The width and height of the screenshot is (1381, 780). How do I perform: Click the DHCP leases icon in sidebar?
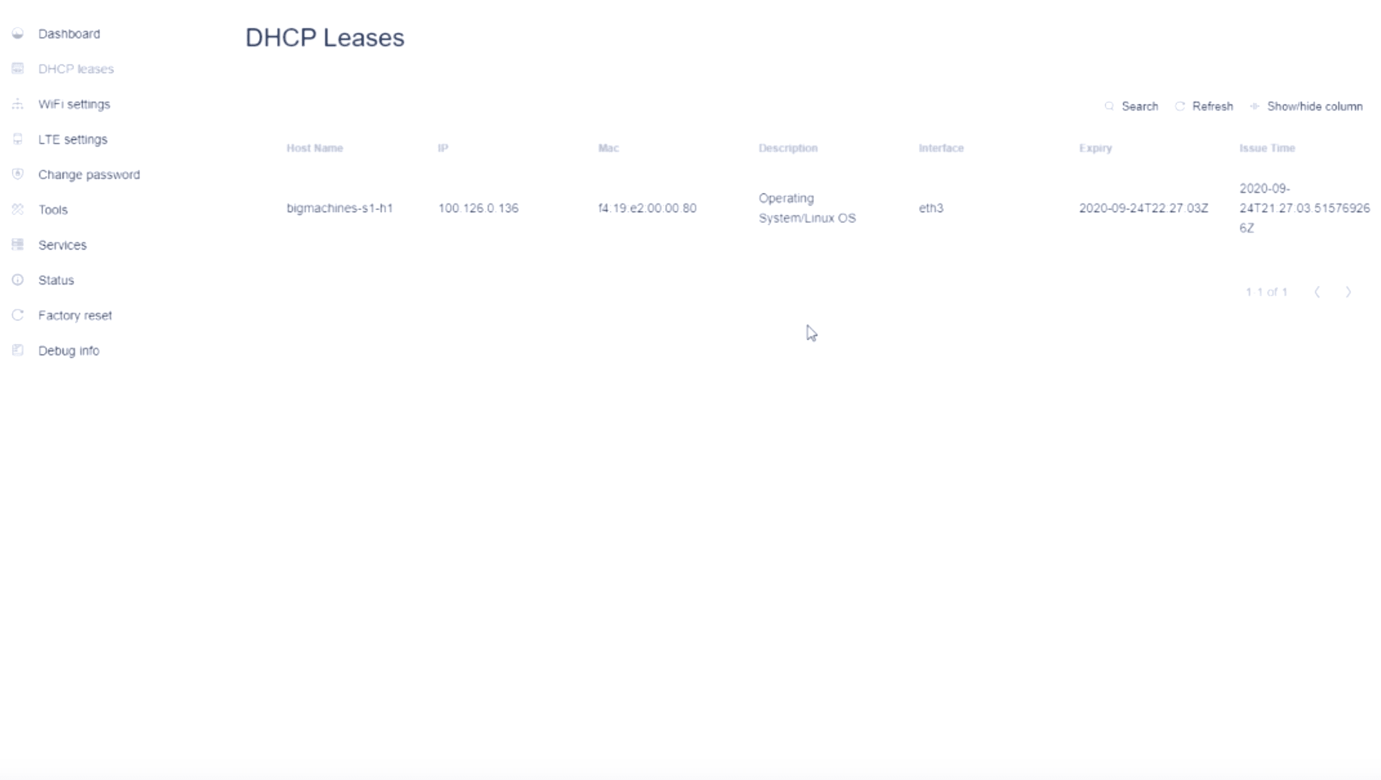coord(17,68)
